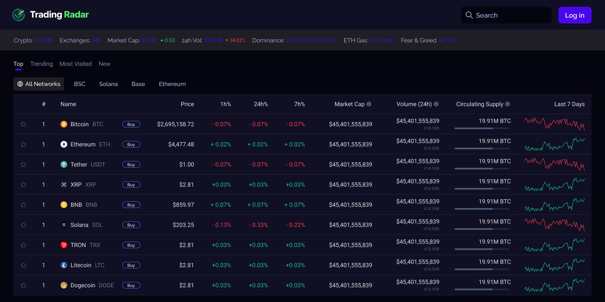Viewport: 605px width, 302px height.
Task: Click the Bitcoin coin icon
Action: pos(64,124)
